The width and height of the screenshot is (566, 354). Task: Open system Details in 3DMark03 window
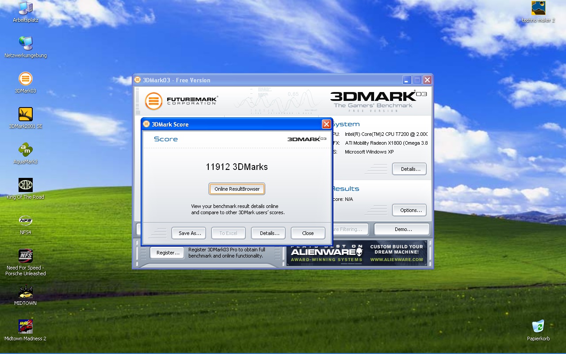point(409,169)
